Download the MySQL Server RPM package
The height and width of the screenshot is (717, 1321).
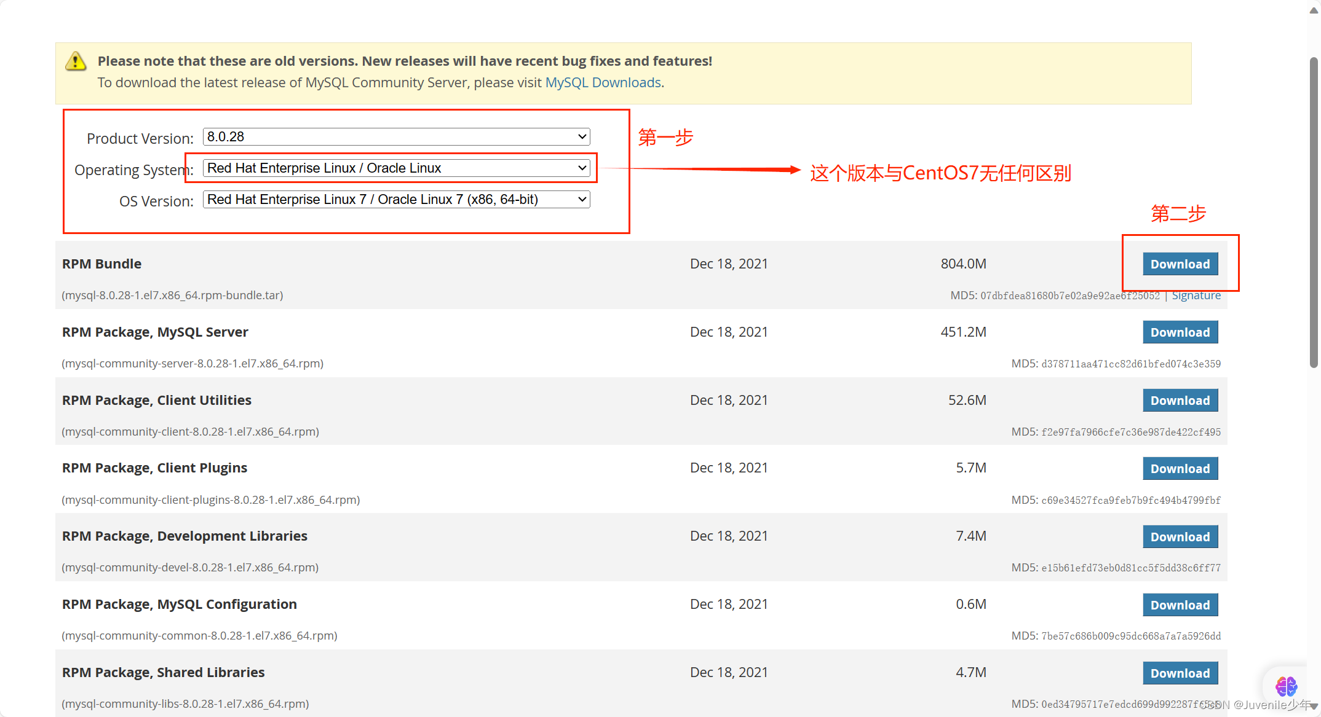click(x=1180, y=332)
